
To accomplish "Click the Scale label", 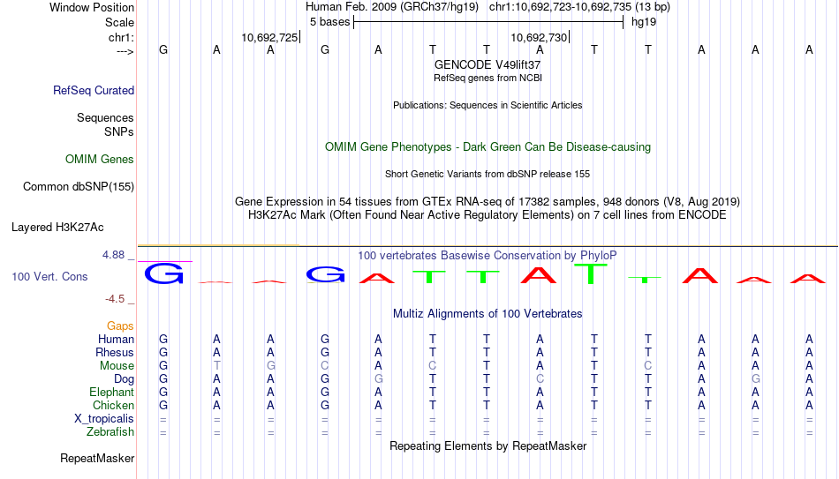I will [x=119, y=22].
